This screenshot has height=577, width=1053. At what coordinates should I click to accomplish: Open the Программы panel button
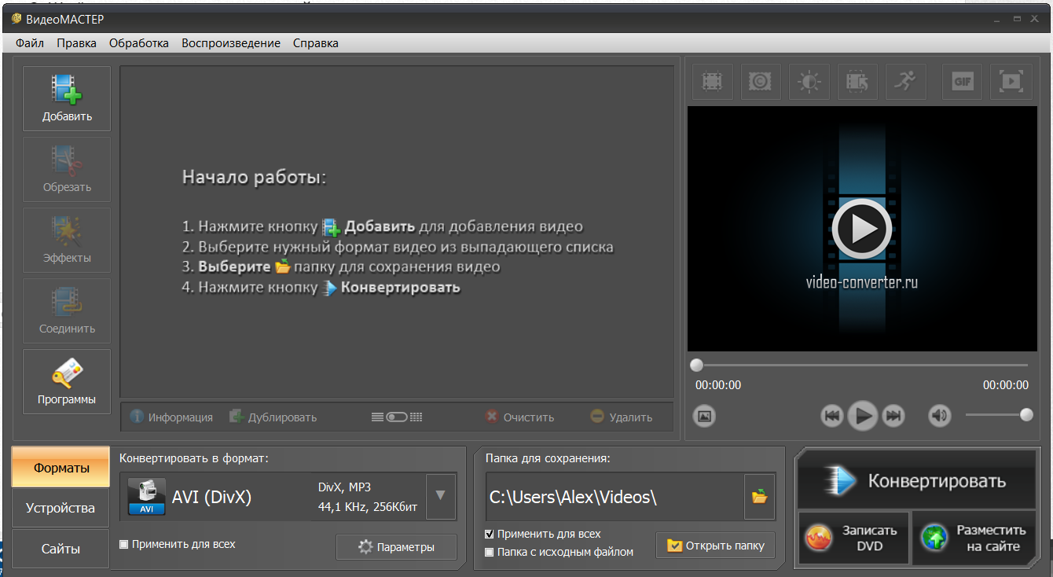click(x=67, y=381)
